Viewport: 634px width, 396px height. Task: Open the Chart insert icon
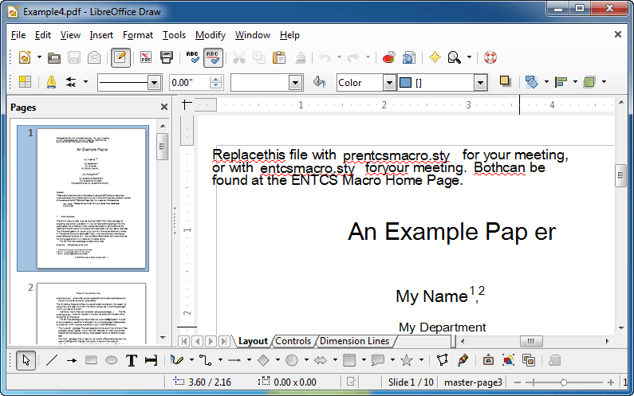[388, 57]
